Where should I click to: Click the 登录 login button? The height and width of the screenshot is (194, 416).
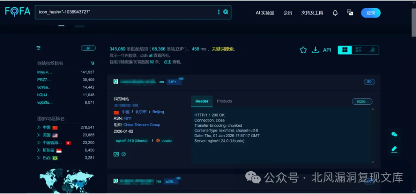pos(370,13)
